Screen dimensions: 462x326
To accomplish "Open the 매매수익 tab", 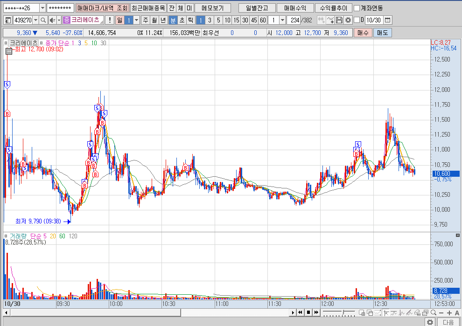I will pos(295,8).
